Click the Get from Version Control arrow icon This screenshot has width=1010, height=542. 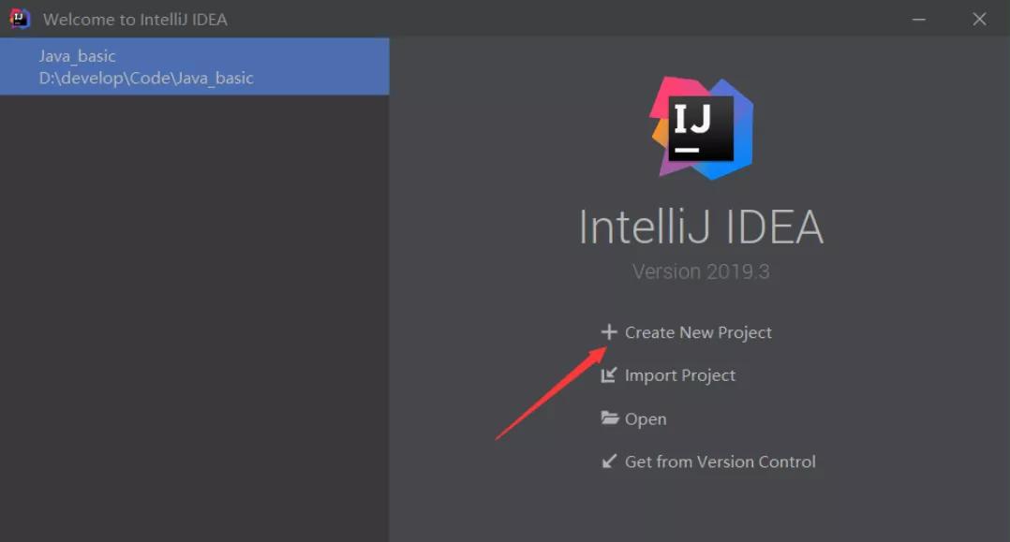pos(609,461)
